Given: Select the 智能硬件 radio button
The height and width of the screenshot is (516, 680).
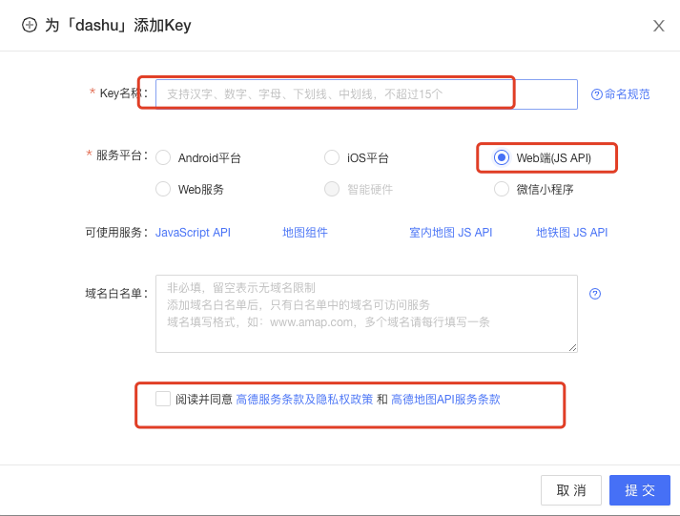Looking at the screenshot, I should point(332,189).
